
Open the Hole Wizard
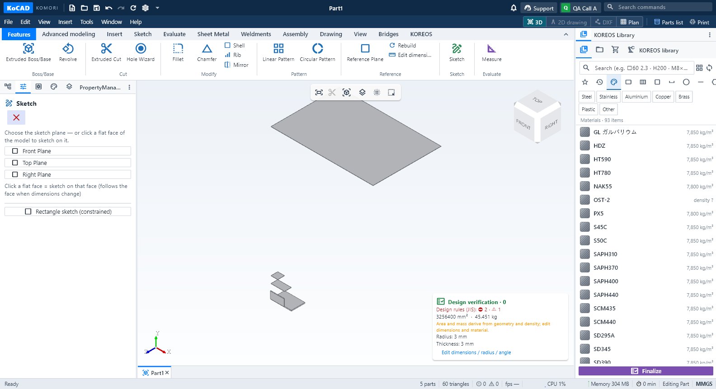coord(141,52)
